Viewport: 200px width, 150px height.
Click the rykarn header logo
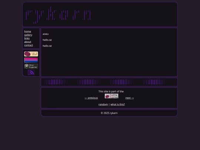pyautogui.click(x=59, y=15)
